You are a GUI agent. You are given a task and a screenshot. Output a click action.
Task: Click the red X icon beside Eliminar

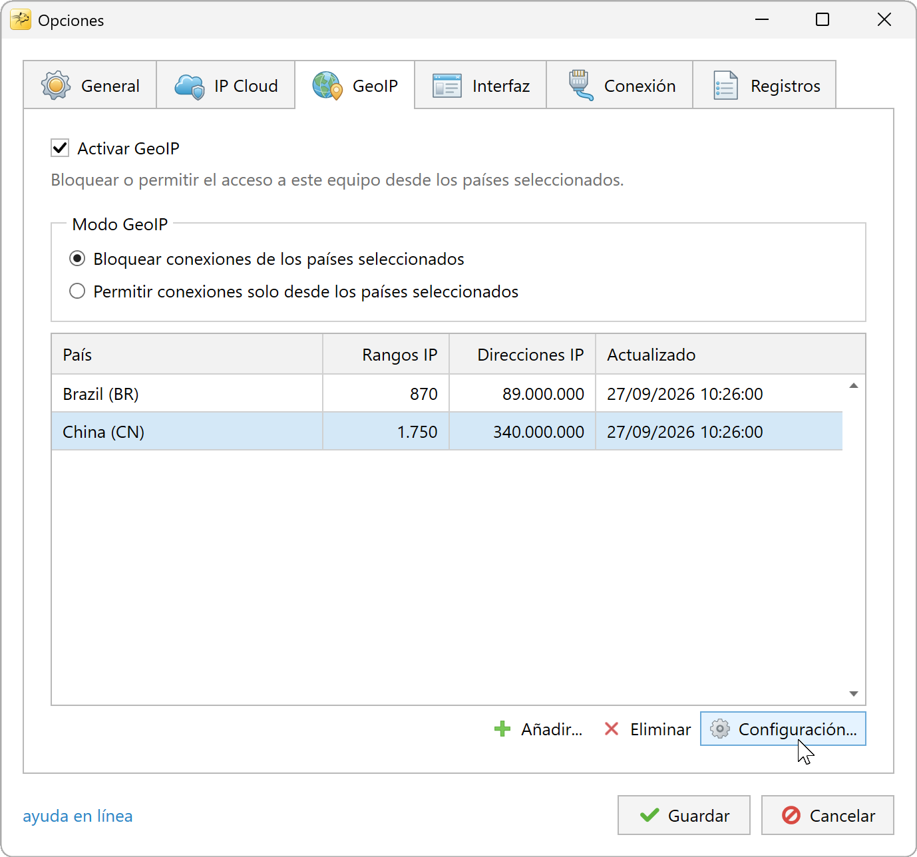[x=612, y=729]
